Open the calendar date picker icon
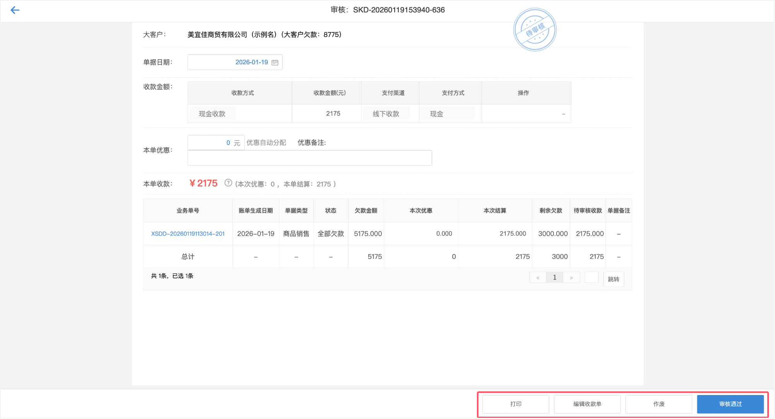Image resolution: width=775 pixels, height=419 pixels. (x=275, y=62)
